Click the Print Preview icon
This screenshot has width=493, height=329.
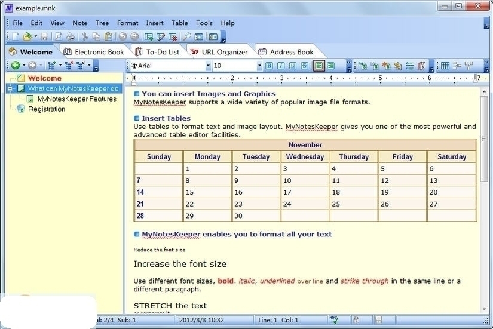pyautogui.click(x=59, y=37)
